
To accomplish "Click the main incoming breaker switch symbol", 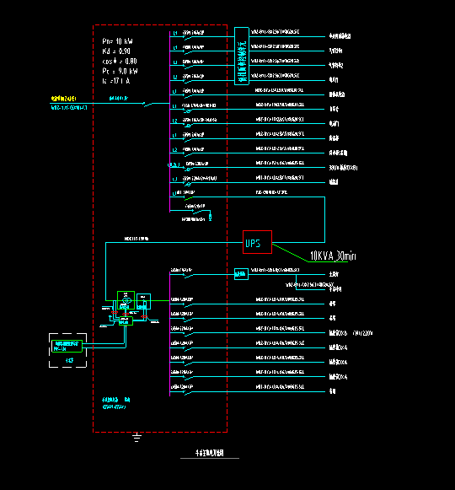I will [x=148, y=104].
